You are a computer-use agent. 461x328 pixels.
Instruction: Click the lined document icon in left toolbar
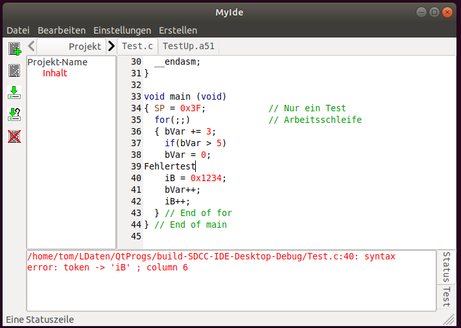coord(14,71)
